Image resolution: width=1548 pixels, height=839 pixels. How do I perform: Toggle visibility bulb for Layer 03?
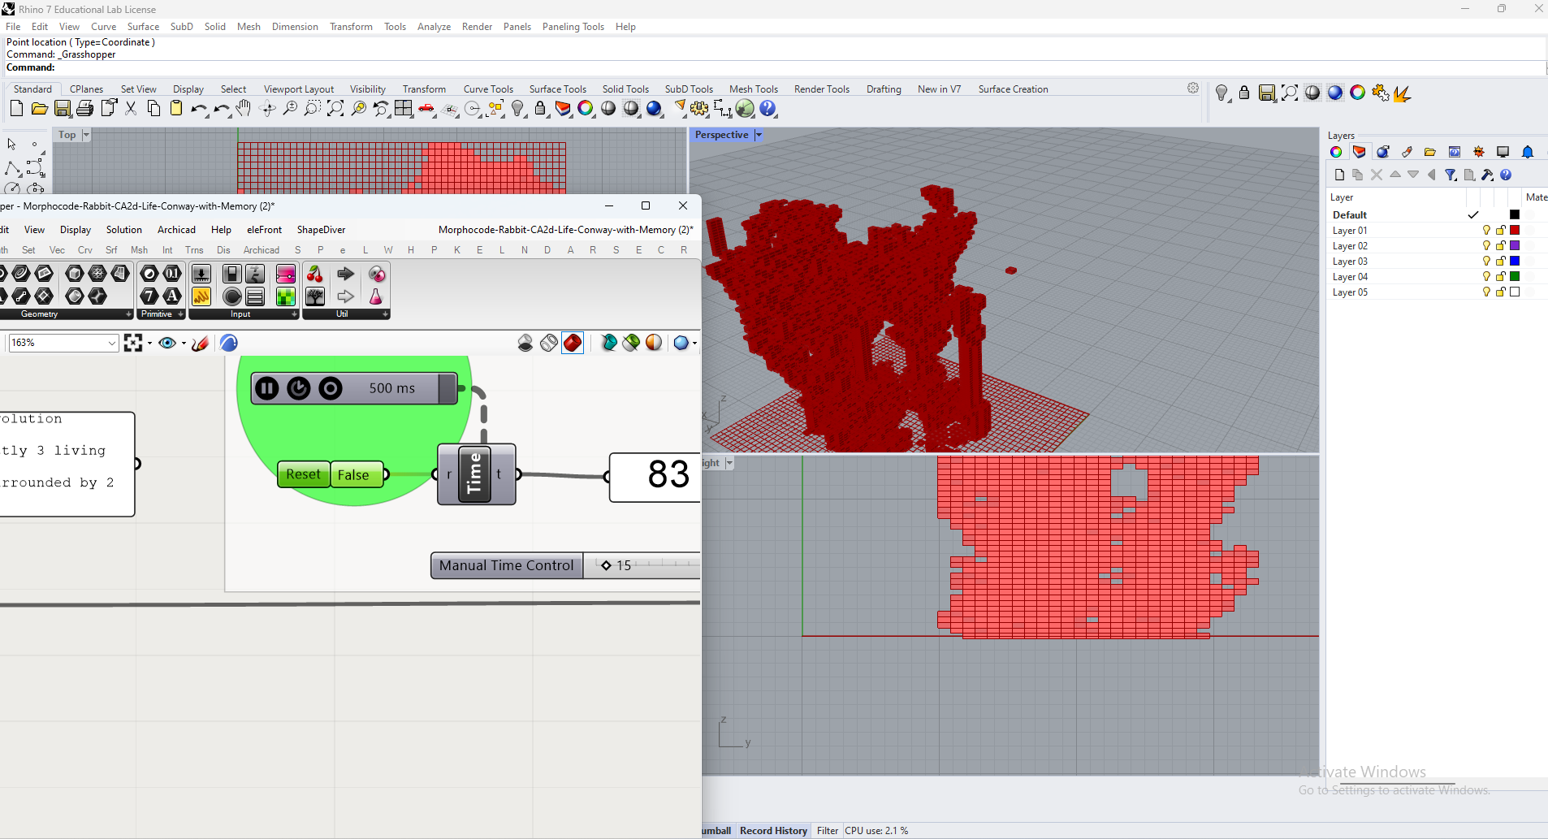click(x=1486, y=262)
